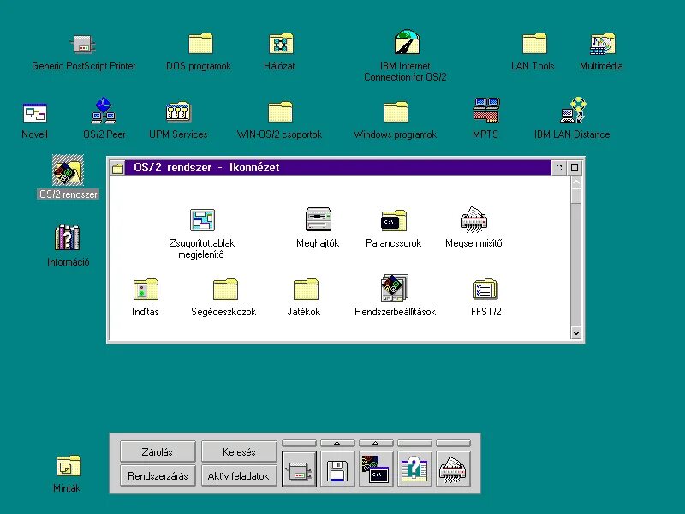Open the Parancssorok folder
The width and height of the screenshot is (685, 514).
coord(394,220)
